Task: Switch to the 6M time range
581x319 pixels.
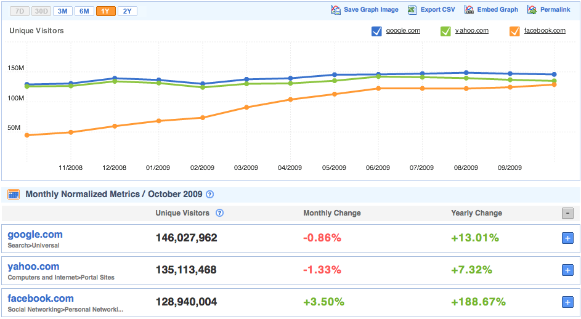Action: click(84, 11)
